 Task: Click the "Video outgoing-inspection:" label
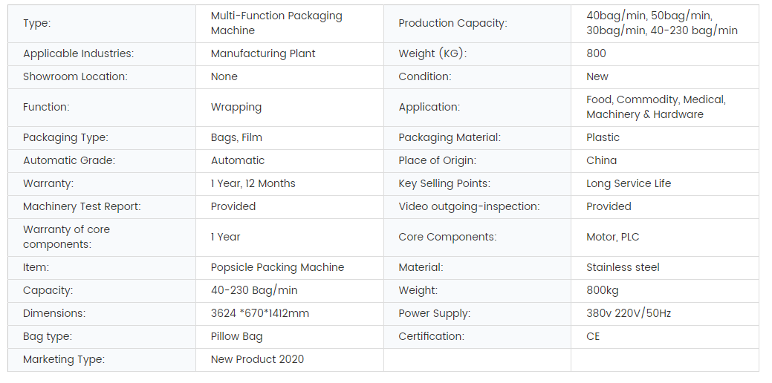pos(469,206)
